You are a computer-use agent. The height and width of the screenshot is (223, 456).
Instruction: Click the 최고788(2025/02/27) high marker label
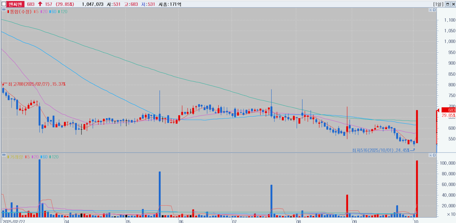point(36,84)
